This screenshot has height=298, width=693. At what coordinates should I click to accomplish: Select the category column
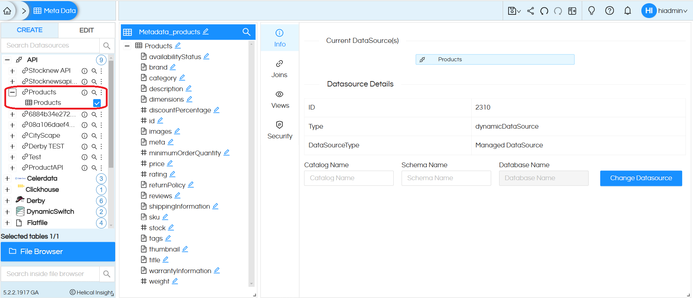163,78
